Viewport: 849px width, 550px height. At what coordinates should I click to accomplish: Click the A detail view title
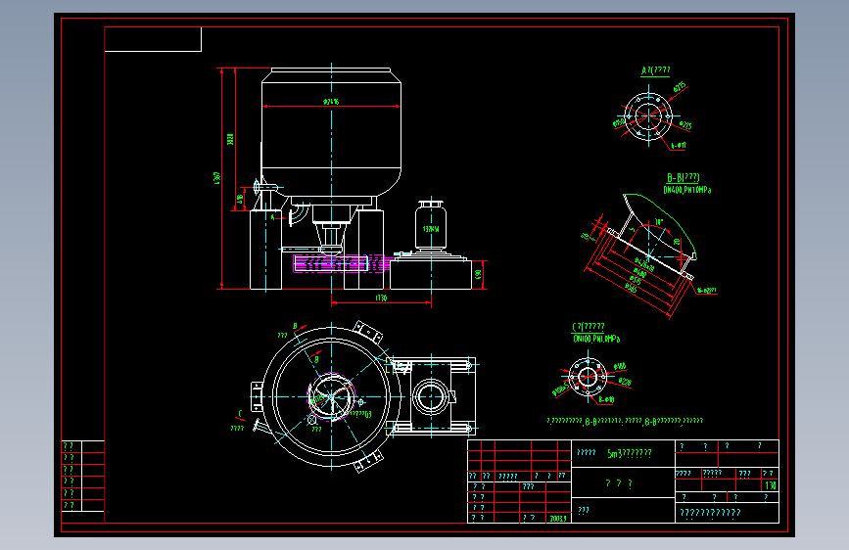[x=656, y=70]
